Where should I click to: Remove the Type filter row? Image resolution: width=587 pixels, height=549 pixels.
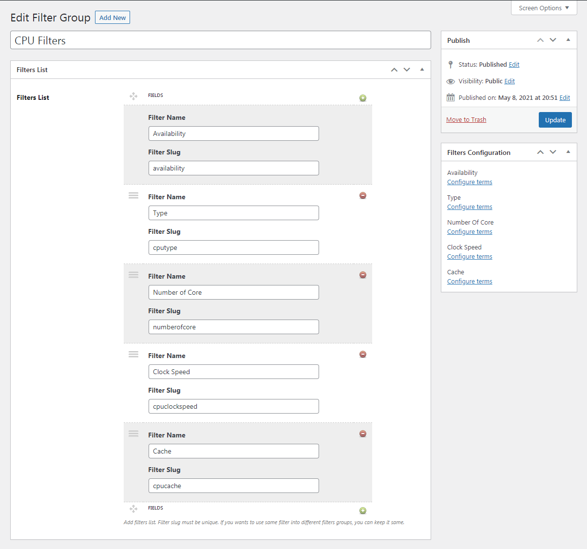coord(363,195)
